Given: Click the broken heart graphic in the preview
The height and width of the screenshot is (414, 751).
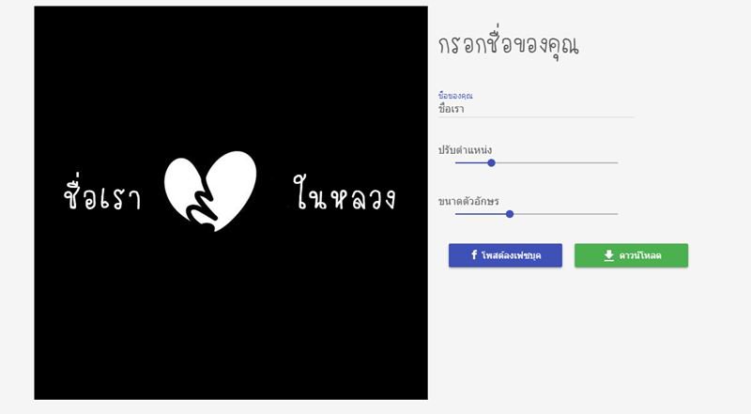Looking at the screenshot, I should 210,191.
